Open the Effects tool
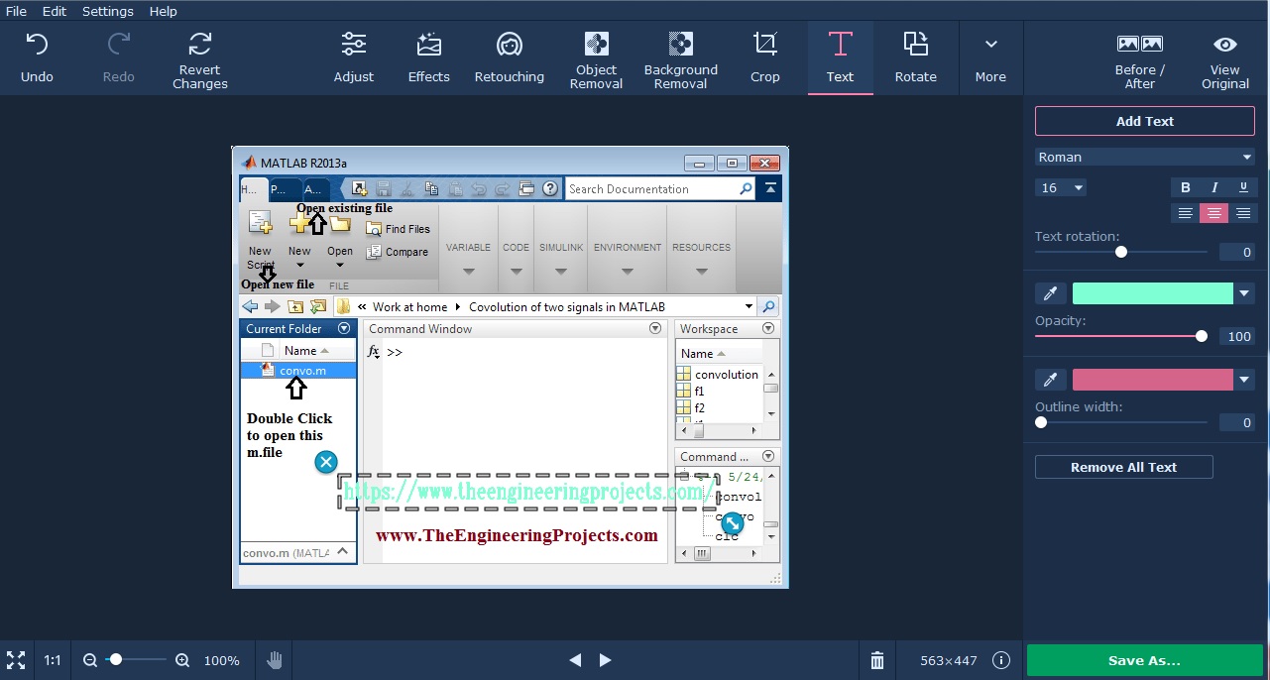Image resolution: width=1270 pixels, height=680 pixels. pos(429,58)
